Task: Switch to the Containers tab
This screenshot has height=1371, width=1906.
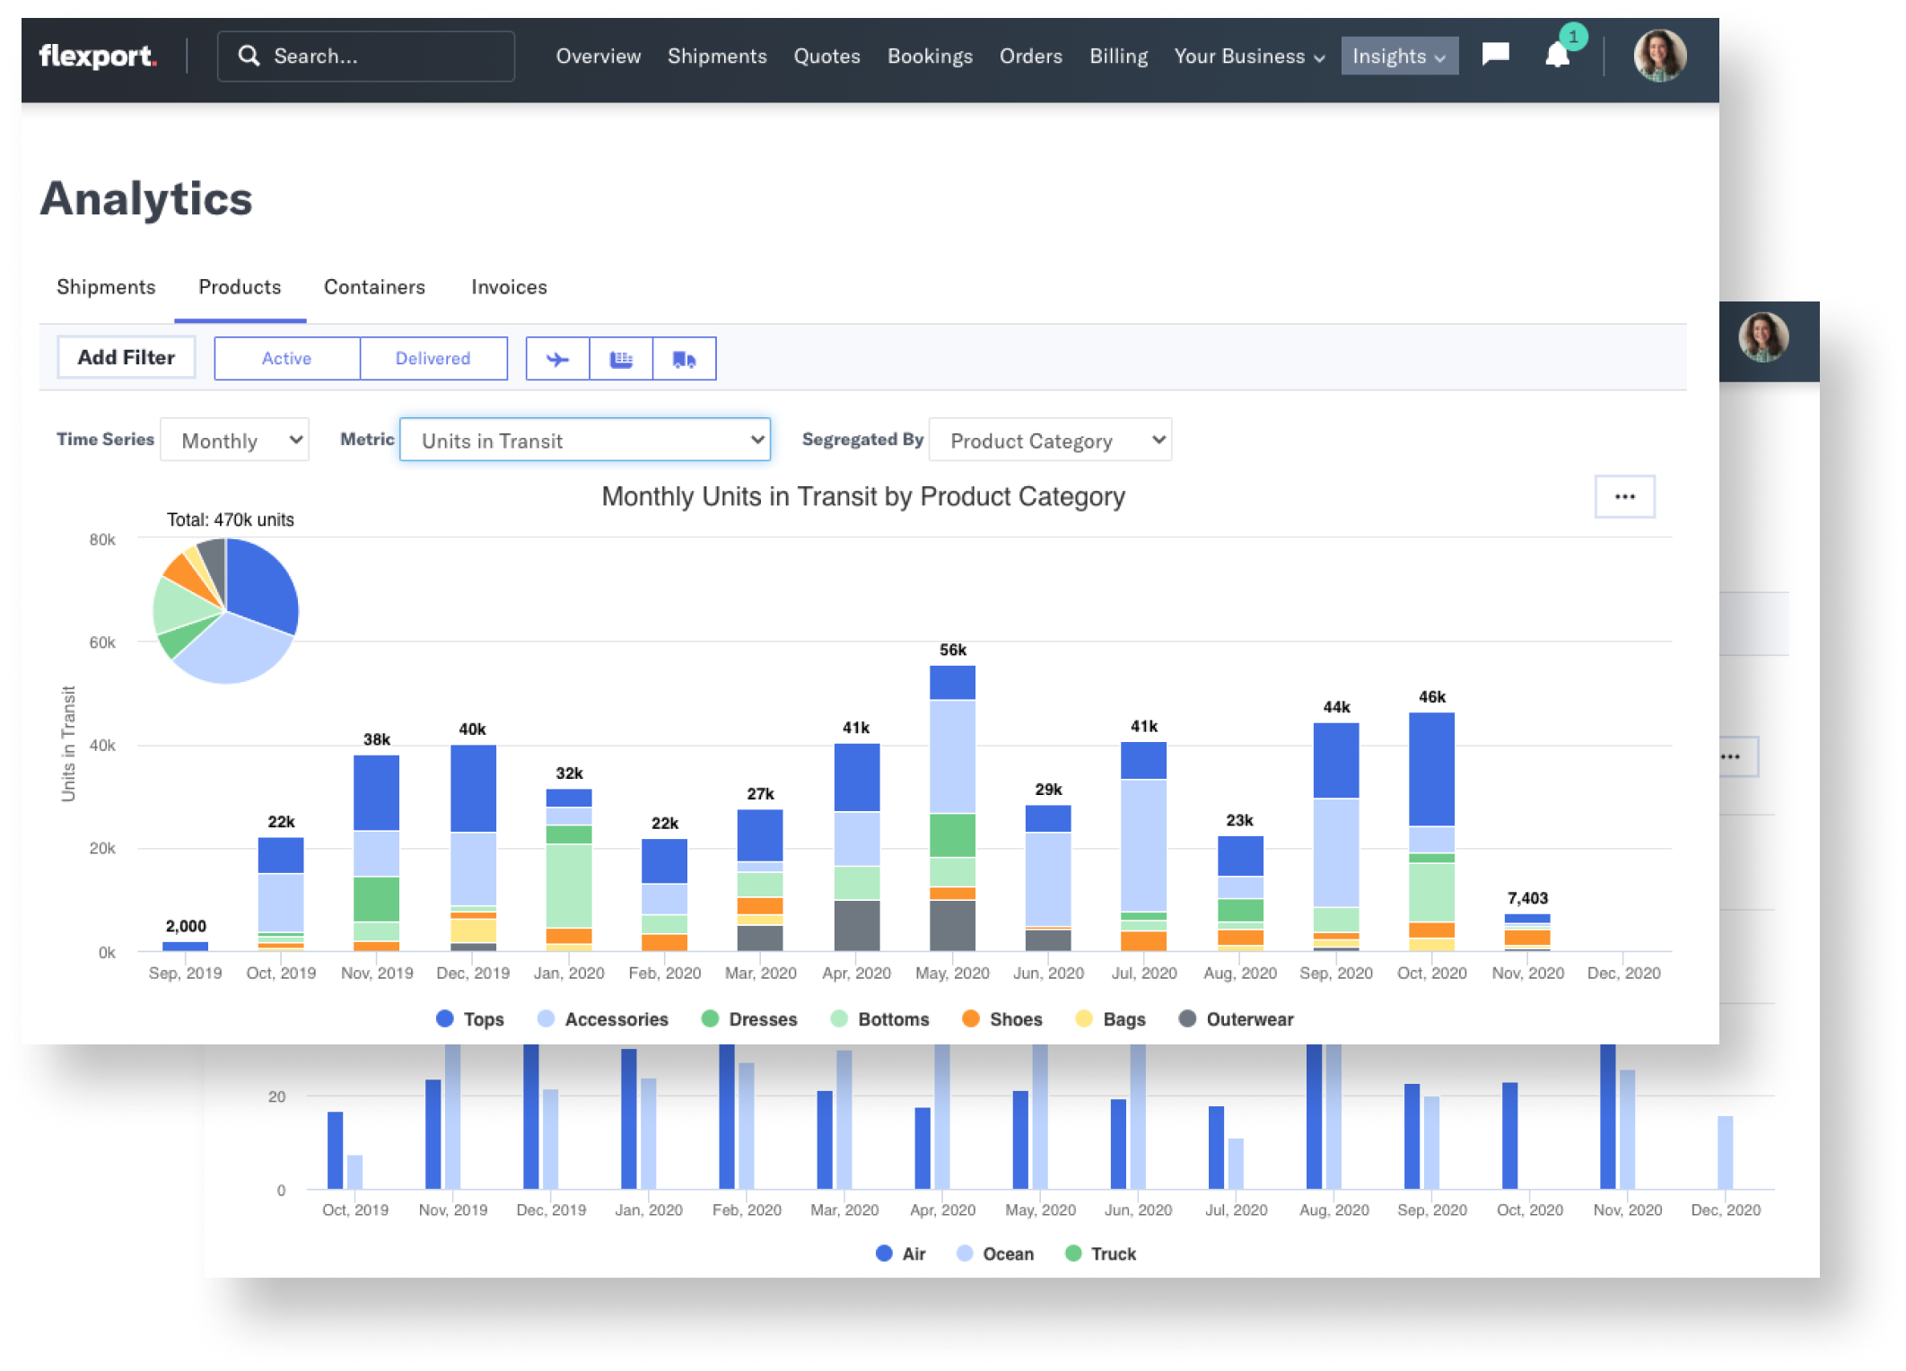Action: tap(374, 287)
